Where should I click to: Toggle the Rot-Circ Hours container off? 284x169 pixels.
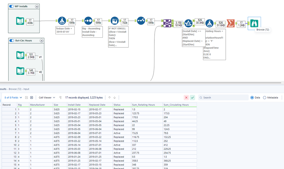[x=12, y=41]
